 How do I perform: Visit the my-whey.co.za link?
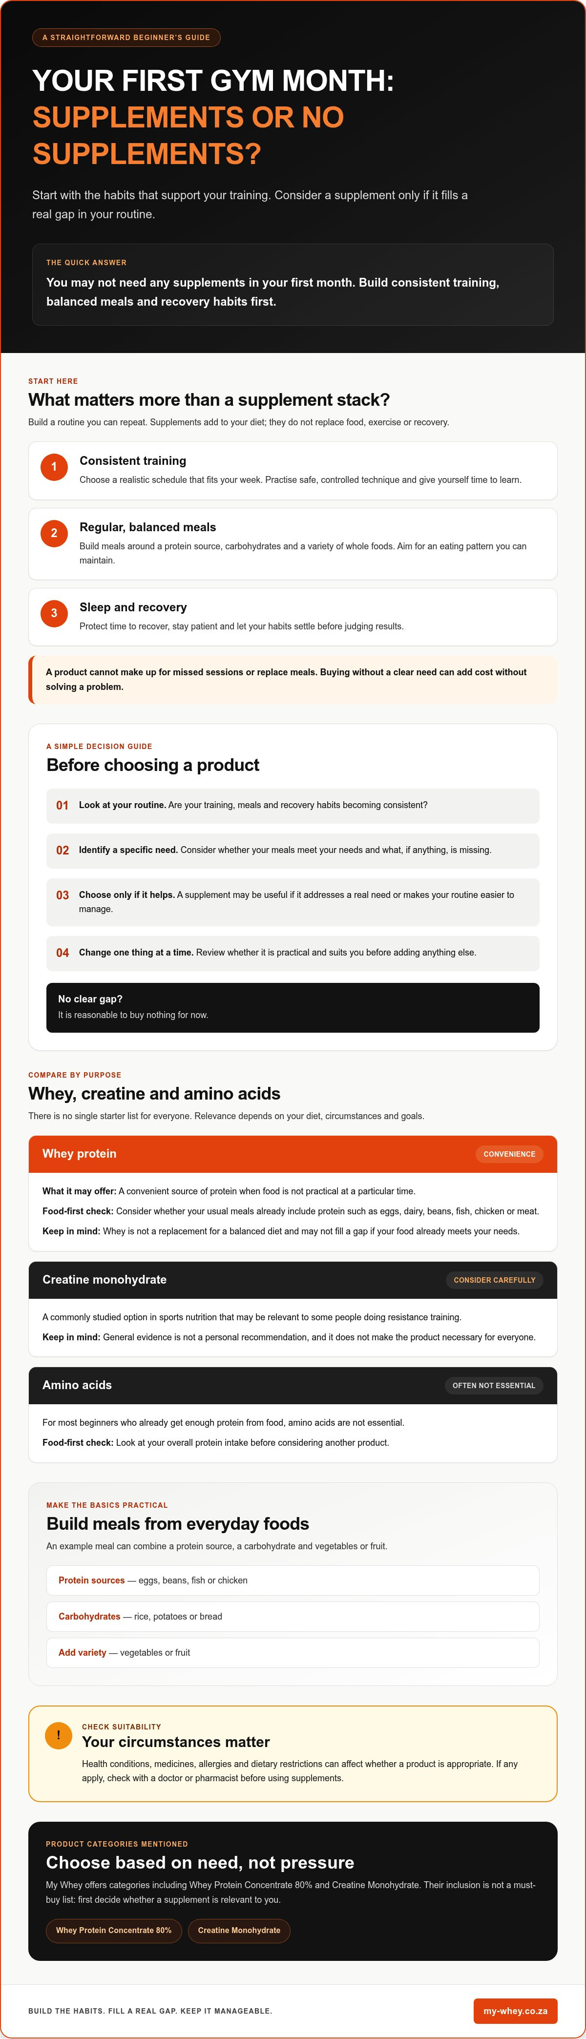coord(516,2011)
